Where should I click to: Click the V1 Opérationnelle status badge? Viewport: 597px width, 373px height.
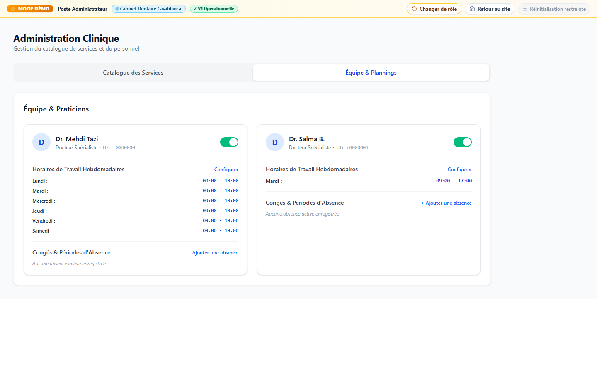pyautogui.click(x=214, y=9)
